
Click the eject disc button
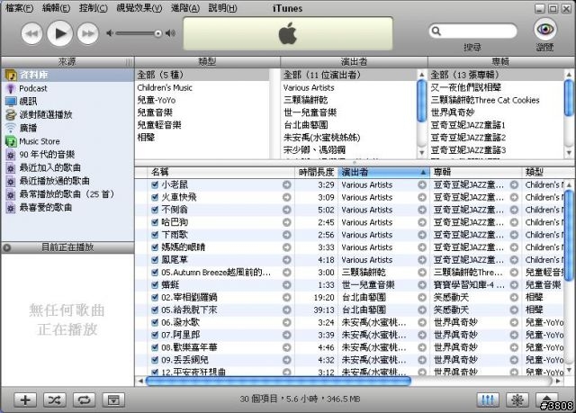(x=546, y=400)
